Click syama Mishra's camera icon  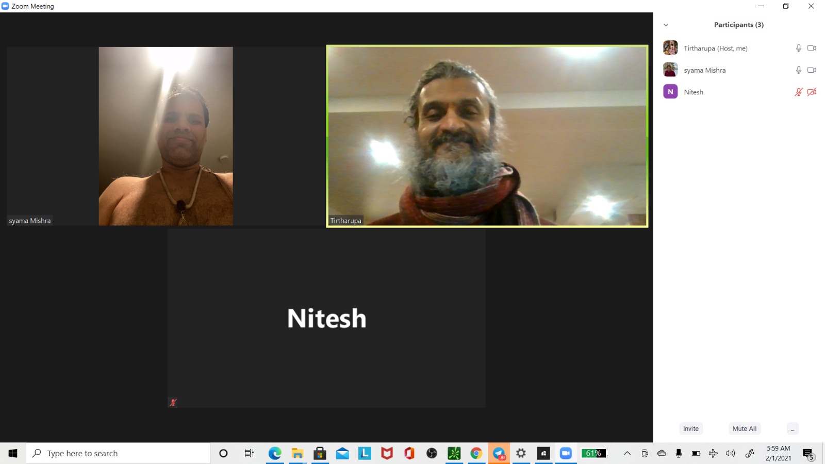(x=812, y=70)
